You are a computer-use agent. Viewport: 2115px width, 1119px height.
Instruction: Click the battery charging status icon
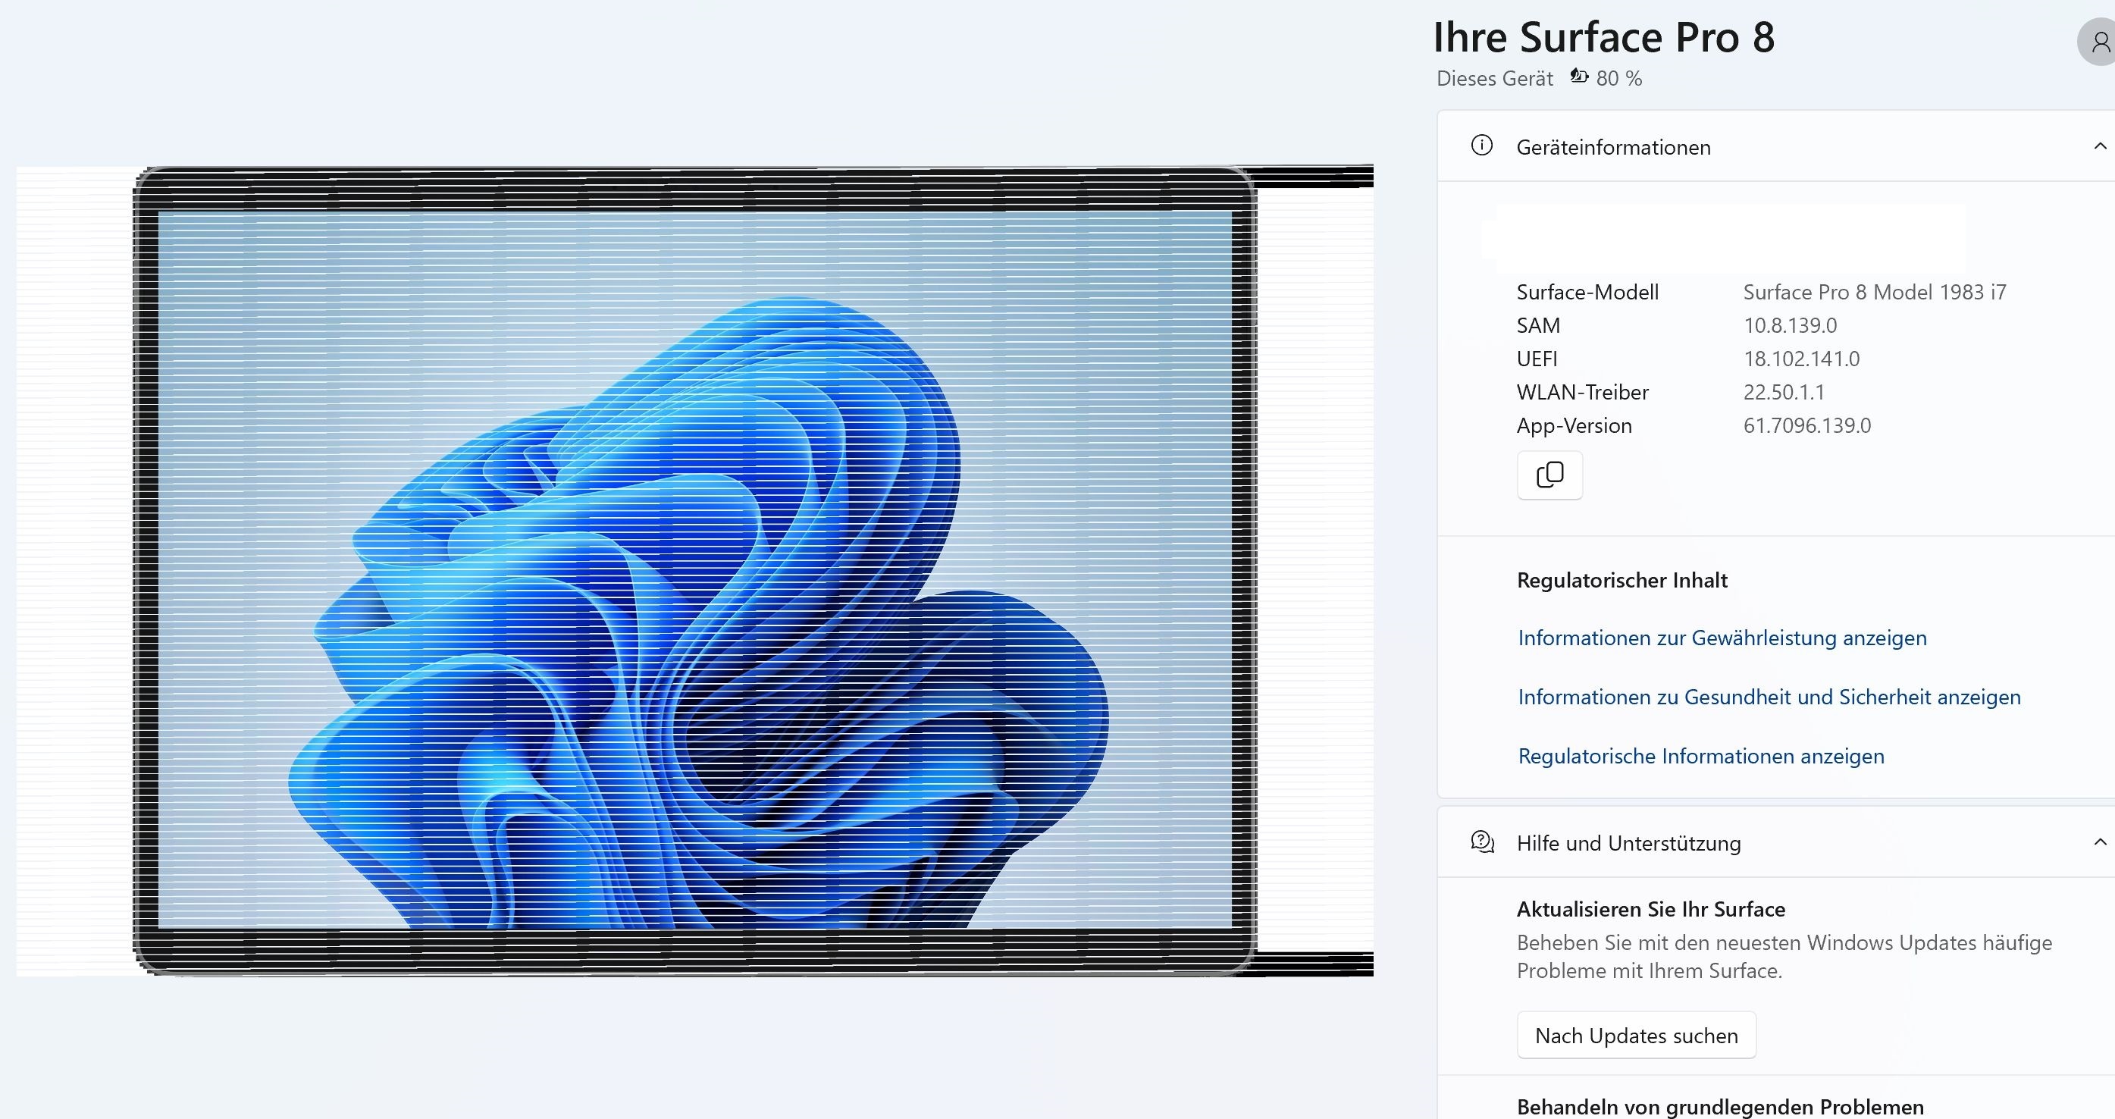pos(1579,77)
